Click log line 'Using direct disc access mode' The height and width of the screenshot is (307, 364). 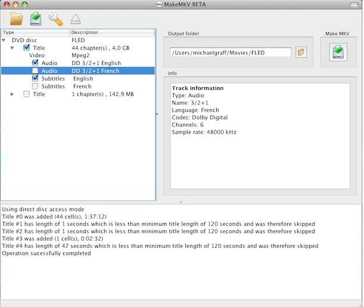coord(43,209)
